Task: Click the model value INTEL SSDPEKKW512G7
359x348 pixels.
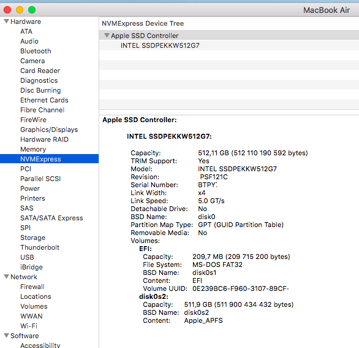Action: point(238,169)
